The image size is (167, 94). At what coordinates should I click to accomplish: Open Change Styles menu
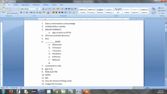click(154, 11)
